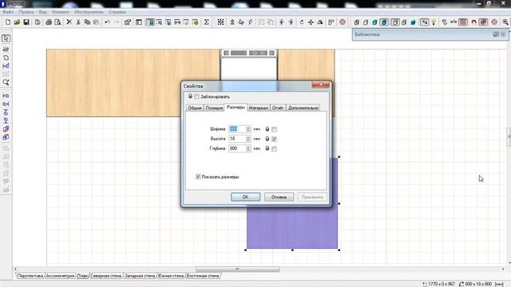Click into the Ширина input field
Viewport: 511px width, 287px height.
pos(237,129)
